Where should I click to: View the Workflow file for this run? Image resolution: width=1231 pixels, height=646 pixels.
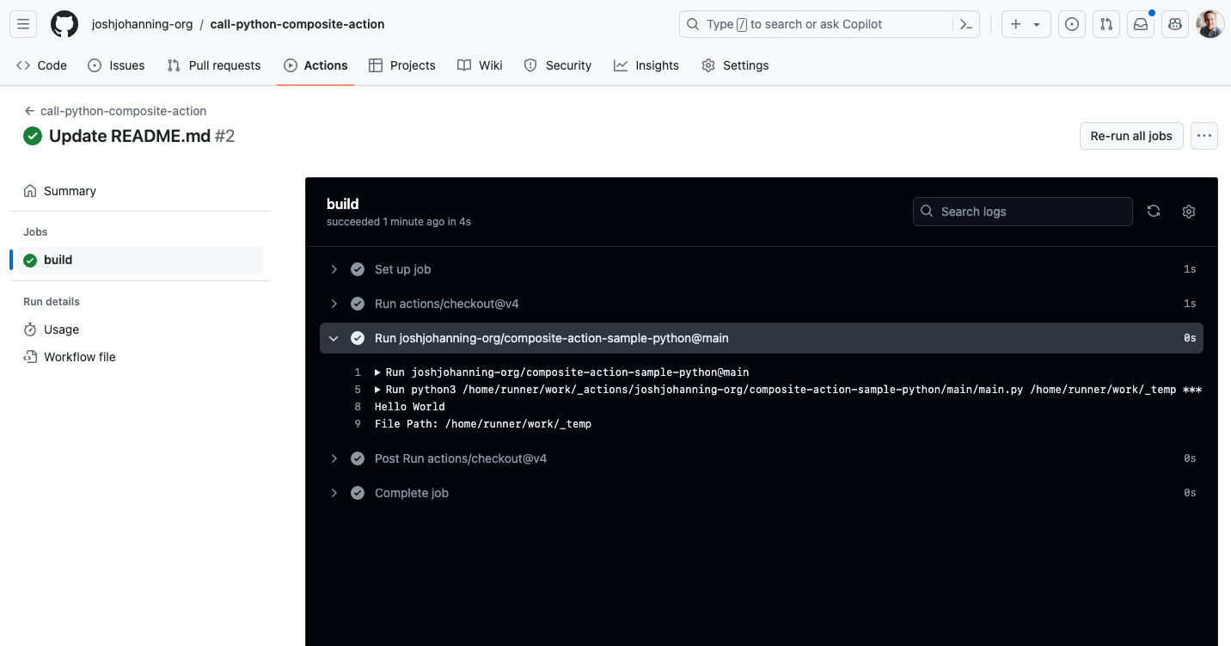(79, 356)
